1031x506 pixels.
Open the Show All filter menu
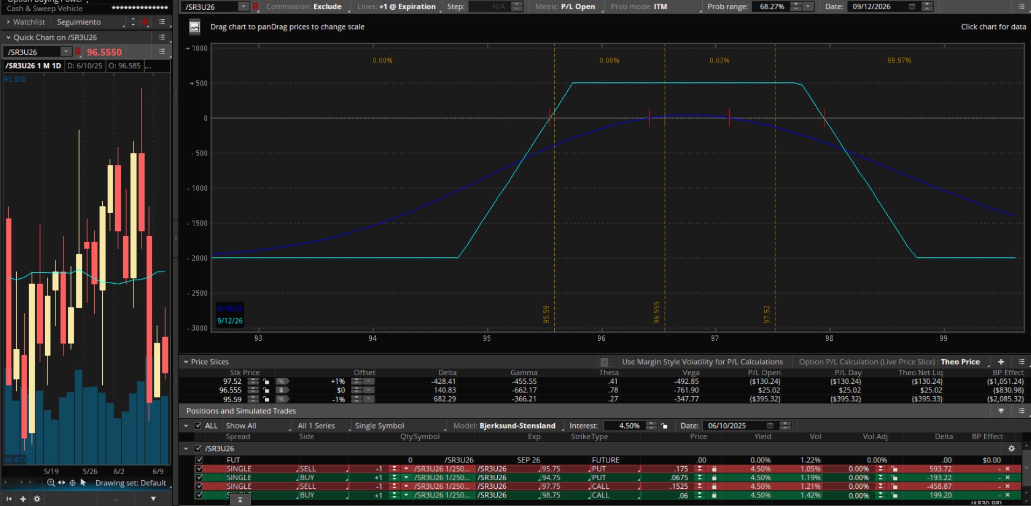pyautogui.click(x=241, y=426)
